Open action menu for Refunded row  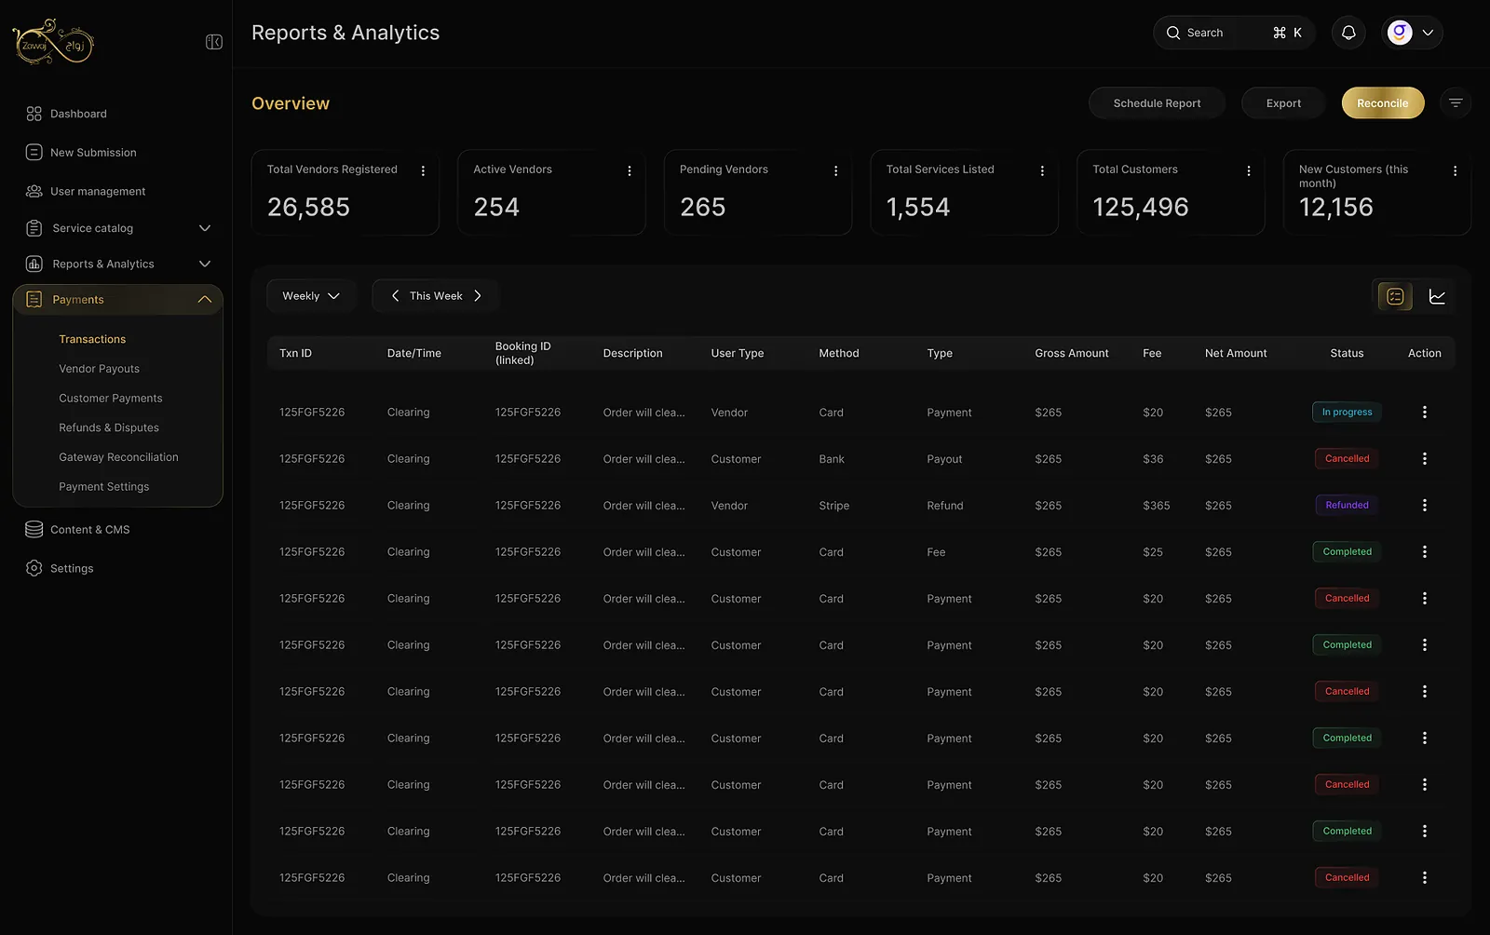point(1425,506)
